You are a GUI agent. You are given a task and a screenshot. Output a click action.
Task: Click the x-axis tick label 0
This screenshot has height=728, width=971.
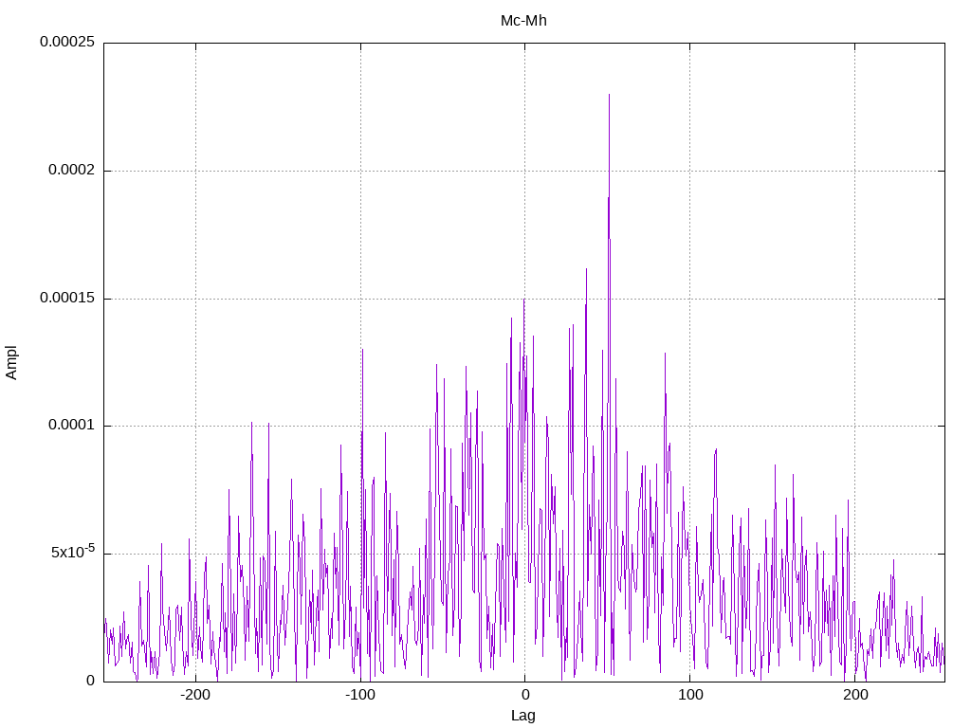tap(525, 695)
